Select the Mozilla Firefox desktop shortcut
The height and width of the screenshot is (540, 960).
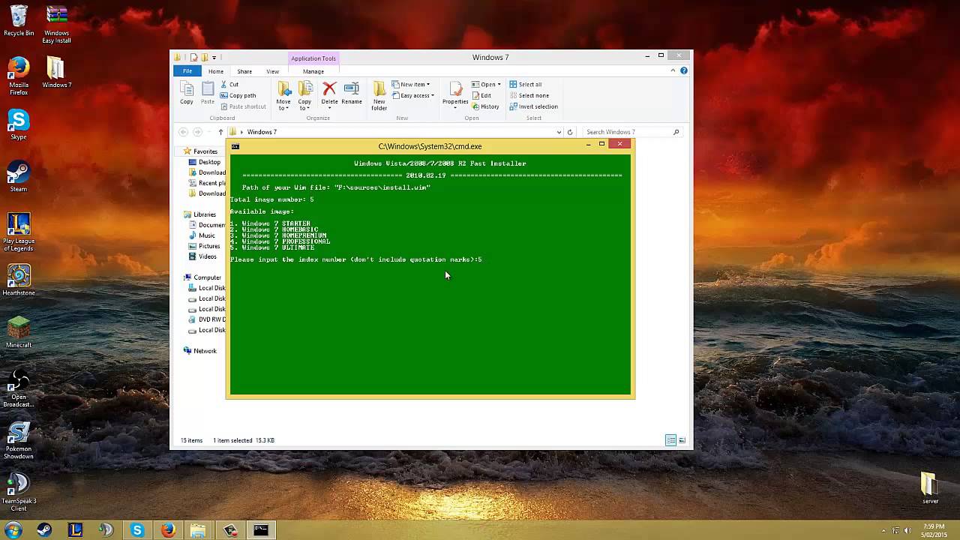[19, 76]
